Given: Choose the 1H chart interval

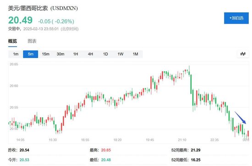Looking at the screenshot, I should (76, 54).
